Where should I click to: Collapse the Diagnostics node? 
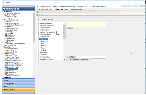click(x=38, y=39)
